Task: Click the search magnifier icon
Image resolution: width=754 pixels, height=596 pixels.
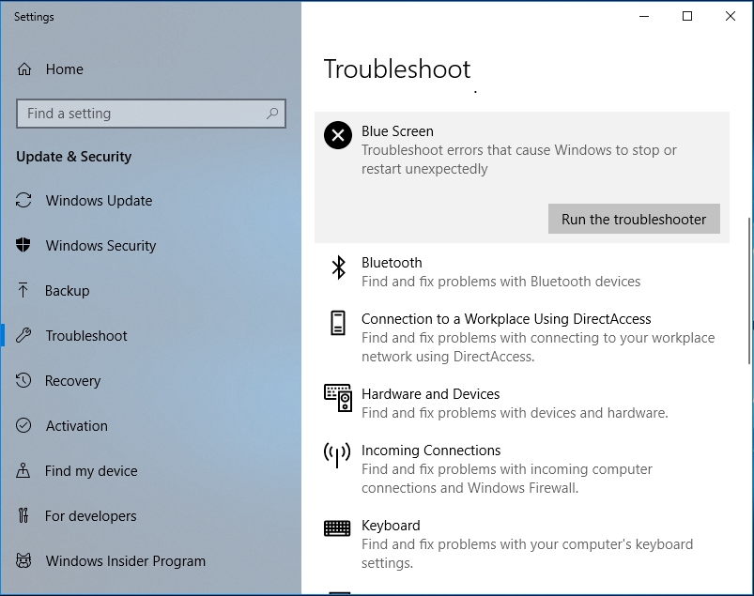Action: point(272,114)
